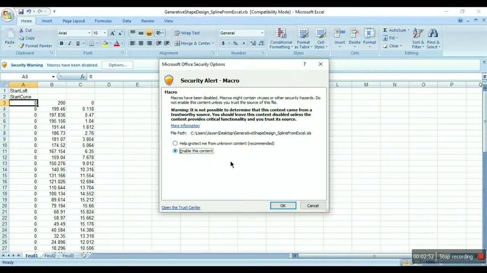
Task: Switch to the Formulas ribbon tab
Action: tap(103, 21)
